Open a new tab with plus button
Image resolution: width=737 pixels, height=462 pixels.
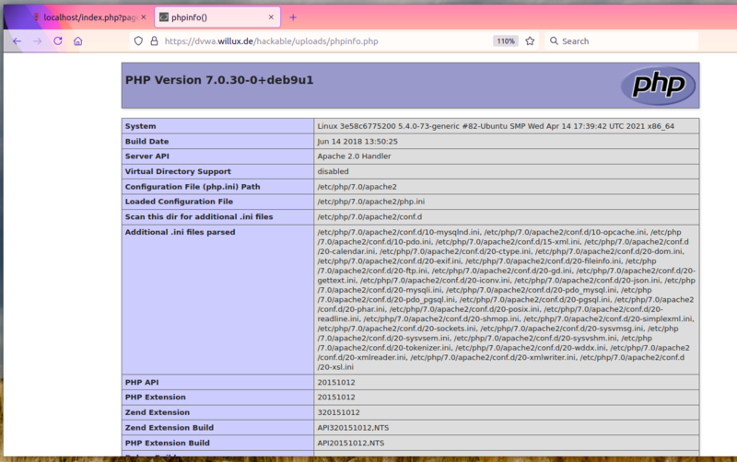[x=293, y=17]
